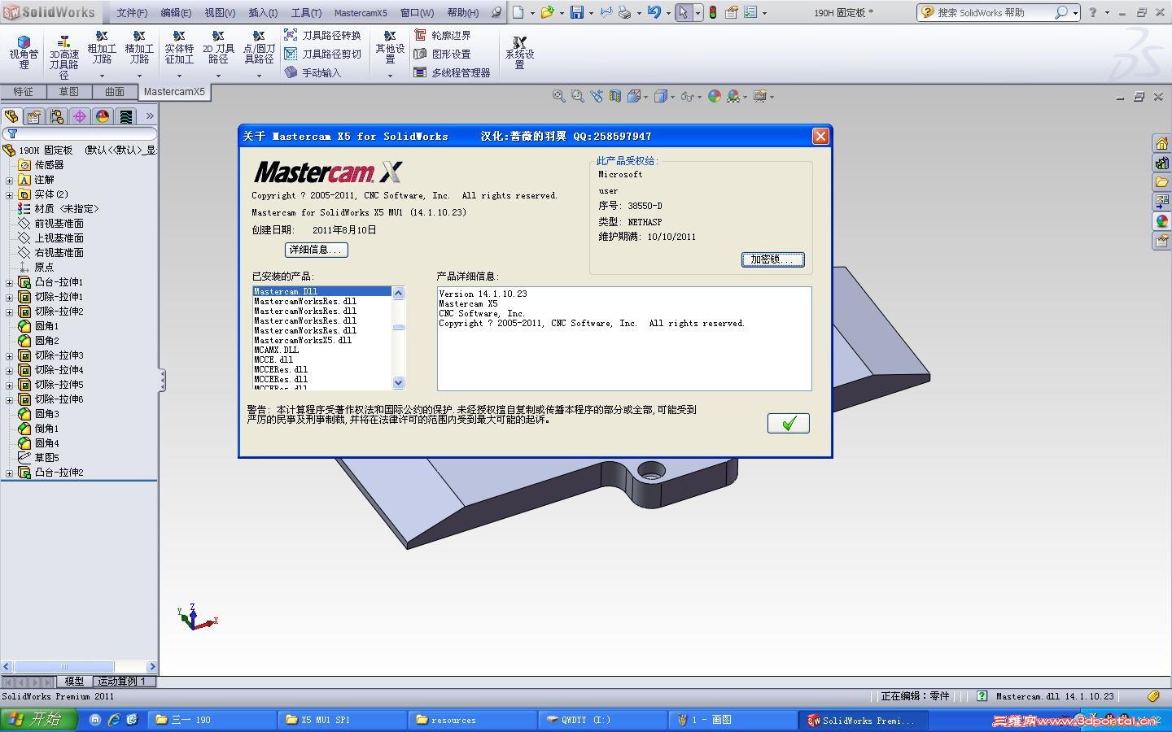Open the 2D 刀具路径 toolpath tool

(x=218, y=49)
